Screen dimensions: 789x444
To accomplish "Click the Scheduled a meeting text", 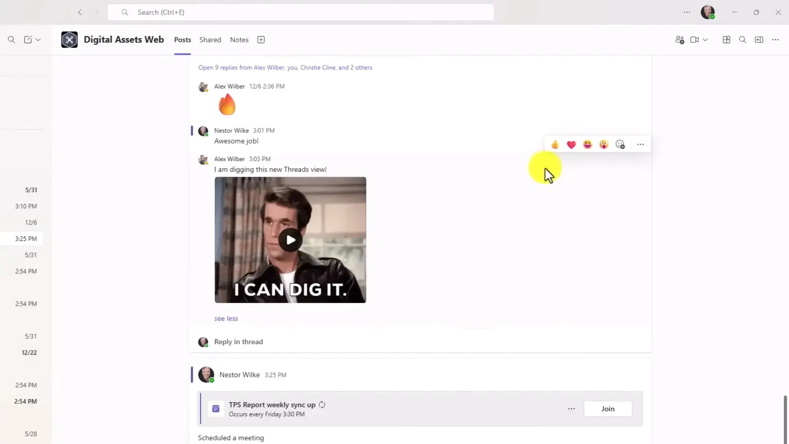I will (x=231, y=438).
